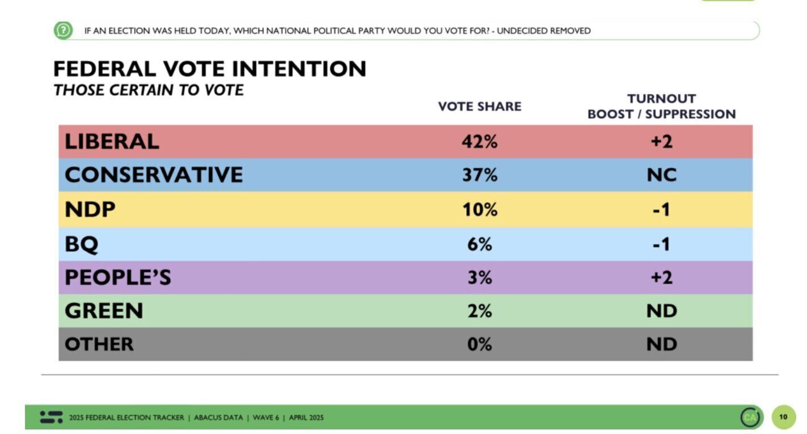Click the Liberal 42% vote share value
Image resolution: width=807 pixels, height=434 pixels.
480,141
